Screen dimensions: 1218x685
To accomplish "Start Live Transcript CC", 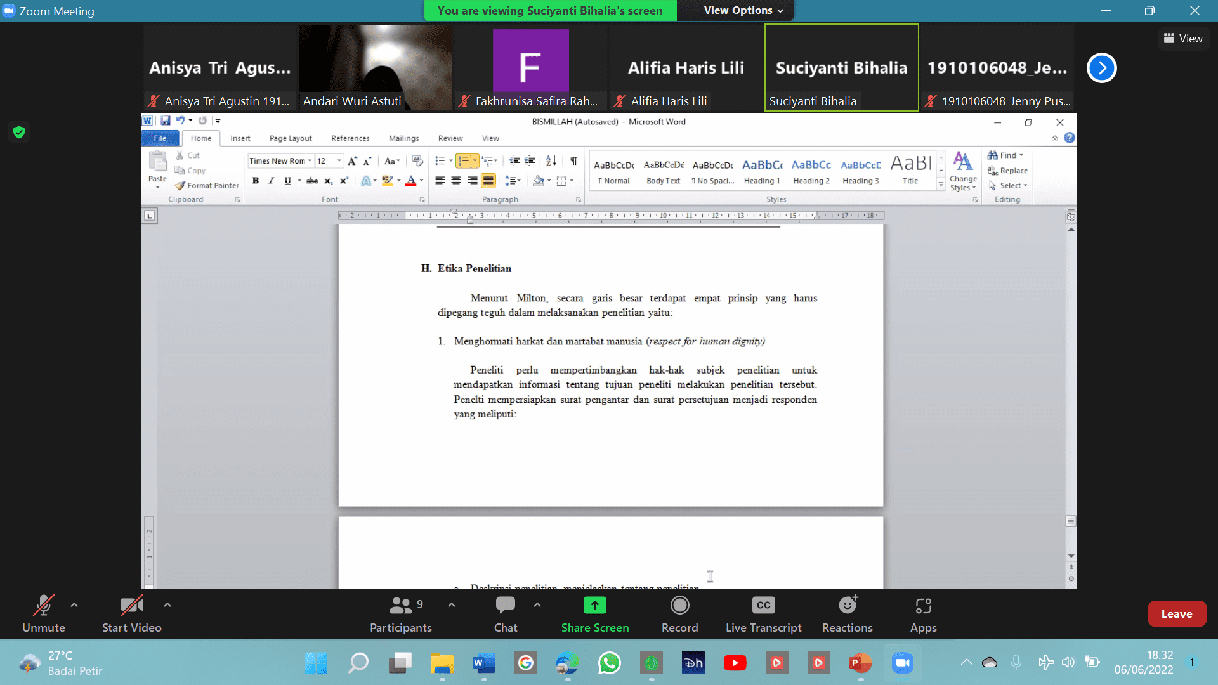I will click(x=764, y=614).
